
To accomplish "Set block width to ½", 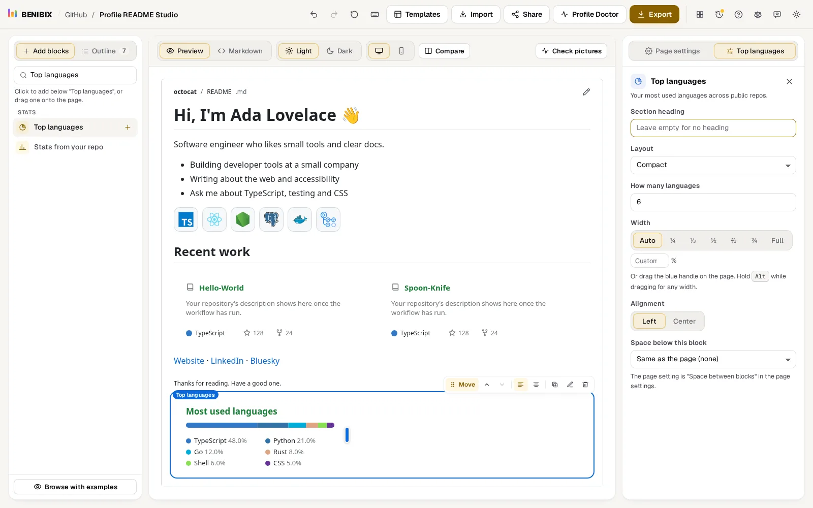I will coord(713,240).
